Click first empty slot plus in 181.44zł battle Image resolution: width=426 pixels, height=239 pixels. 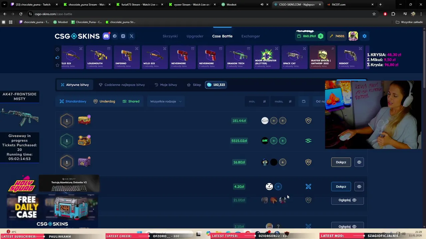(274, 120)
